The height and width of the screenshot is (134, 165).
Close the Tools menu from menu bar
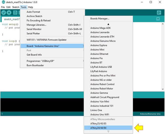click(24, 7)
